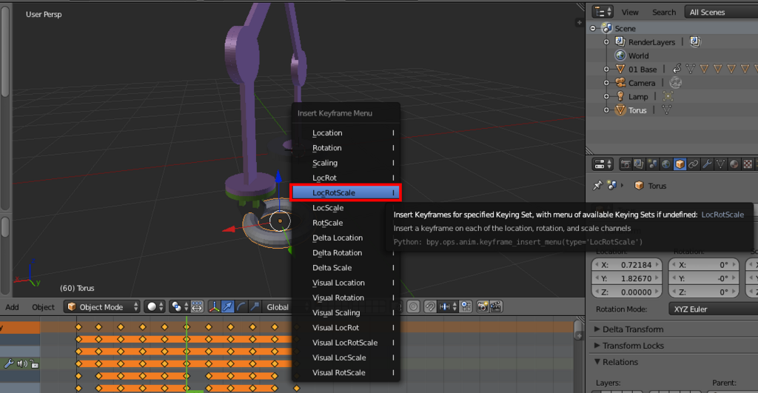Open the pivot point selector
The image size is (758, 393).
click(x=179, y=306)
